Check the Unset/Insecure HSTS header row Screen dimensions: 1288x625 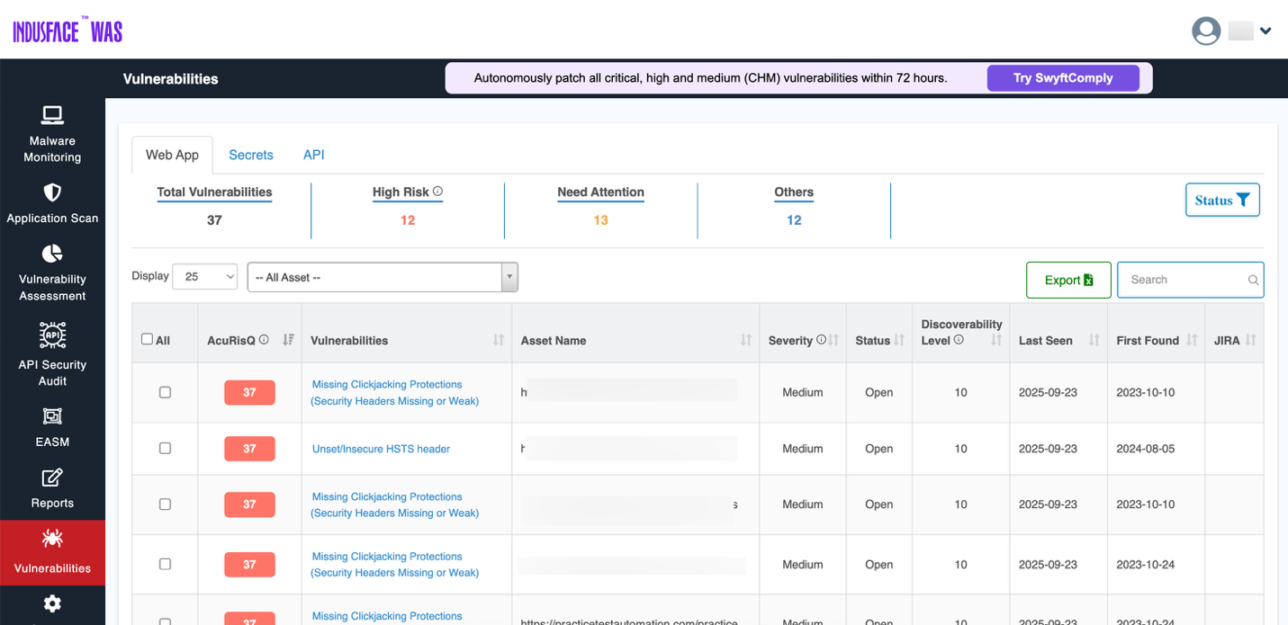[166, 449]
